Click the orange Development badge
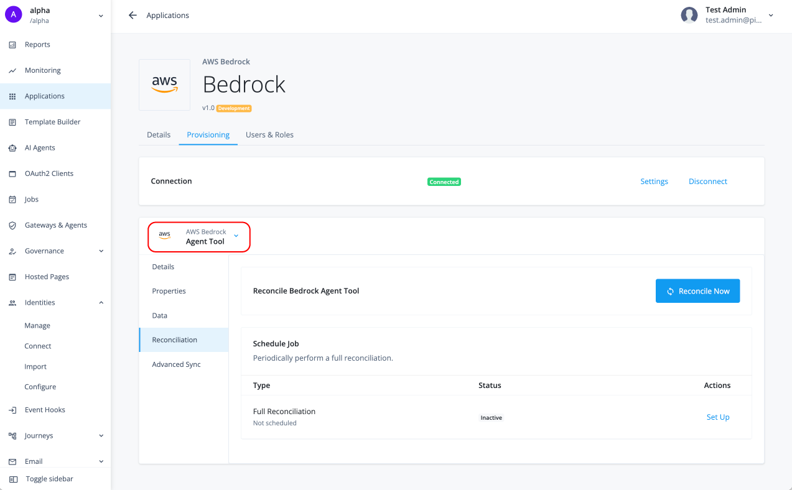 pos(234,108)
